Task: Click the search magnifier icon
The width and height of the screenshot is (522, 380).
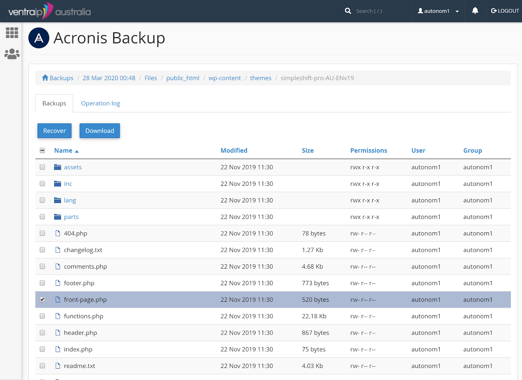Action: (x=348, y=11)
